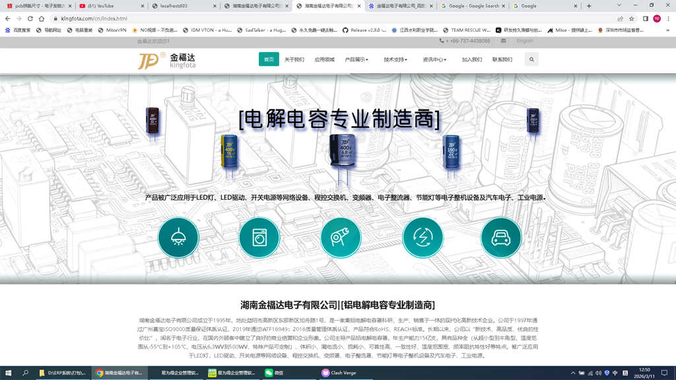Click the washing machine appliance icon
Viewport: 676px width, 380px height.
[x=259, y=237]
